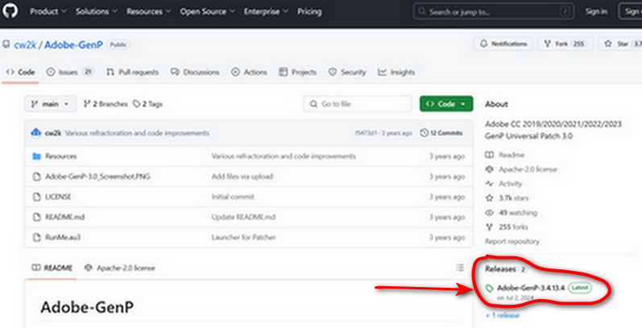Open the 'Launcher for Patcher' commit
Image resolution: width=642 pixels, height=328 pixels.
(x=243, y=237)
